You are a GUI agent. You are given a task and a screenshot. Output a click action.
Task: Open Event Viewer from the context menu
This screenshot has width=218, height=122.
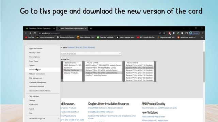(43, 61)
